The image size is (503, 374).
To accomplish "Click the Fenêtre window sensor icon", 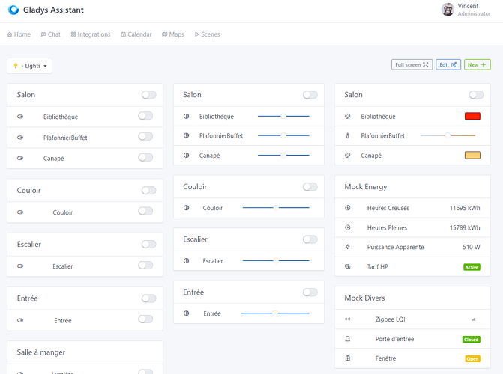I will pyautogui.click(x=347, y=358).
